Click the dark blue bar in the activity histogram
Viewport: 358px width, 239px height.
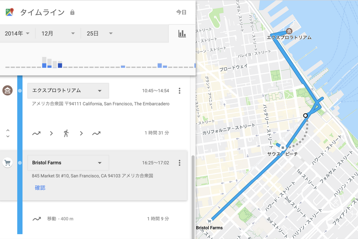pos(60,65)
